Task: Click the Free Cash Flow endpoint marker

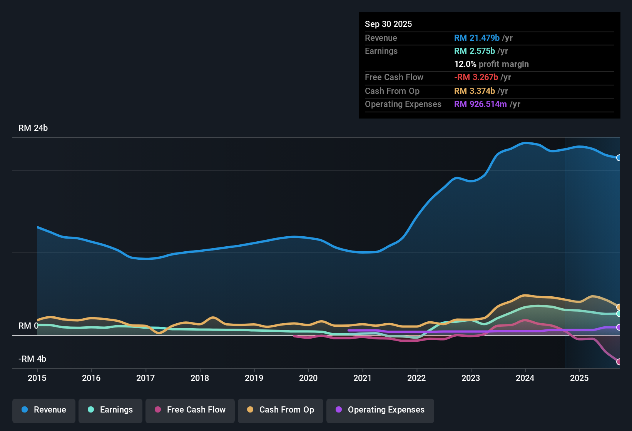Action: point(619,361)
